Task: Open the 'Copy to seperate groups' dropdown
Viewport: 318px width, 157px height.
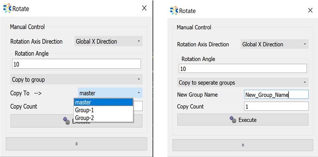Action: pos(243,83)
